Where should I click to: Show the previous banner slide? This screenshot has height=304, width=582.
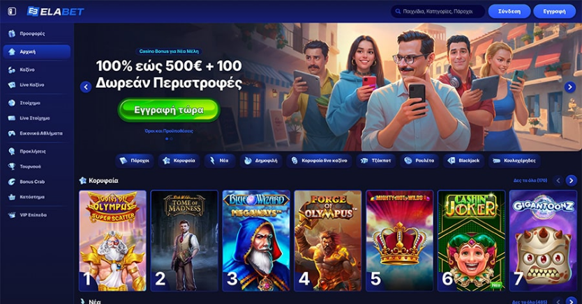tap(86, 87)
